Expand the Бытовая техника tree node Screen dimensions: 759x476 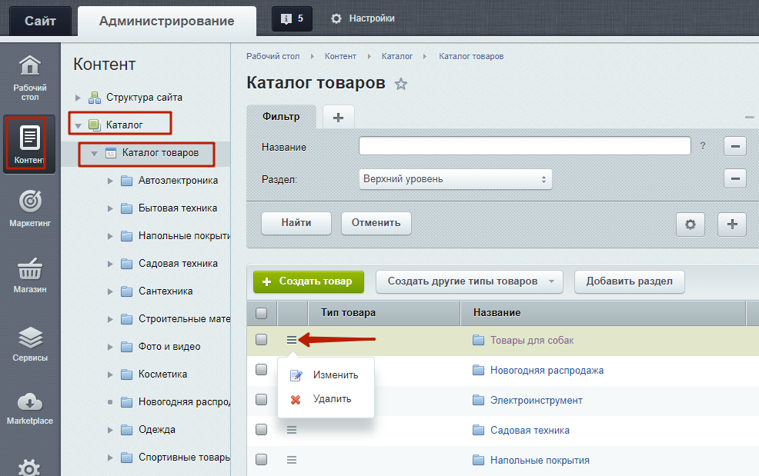[x=110, y=208]
